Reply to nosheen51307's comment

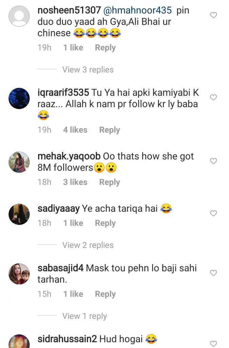tap(105, 48)
